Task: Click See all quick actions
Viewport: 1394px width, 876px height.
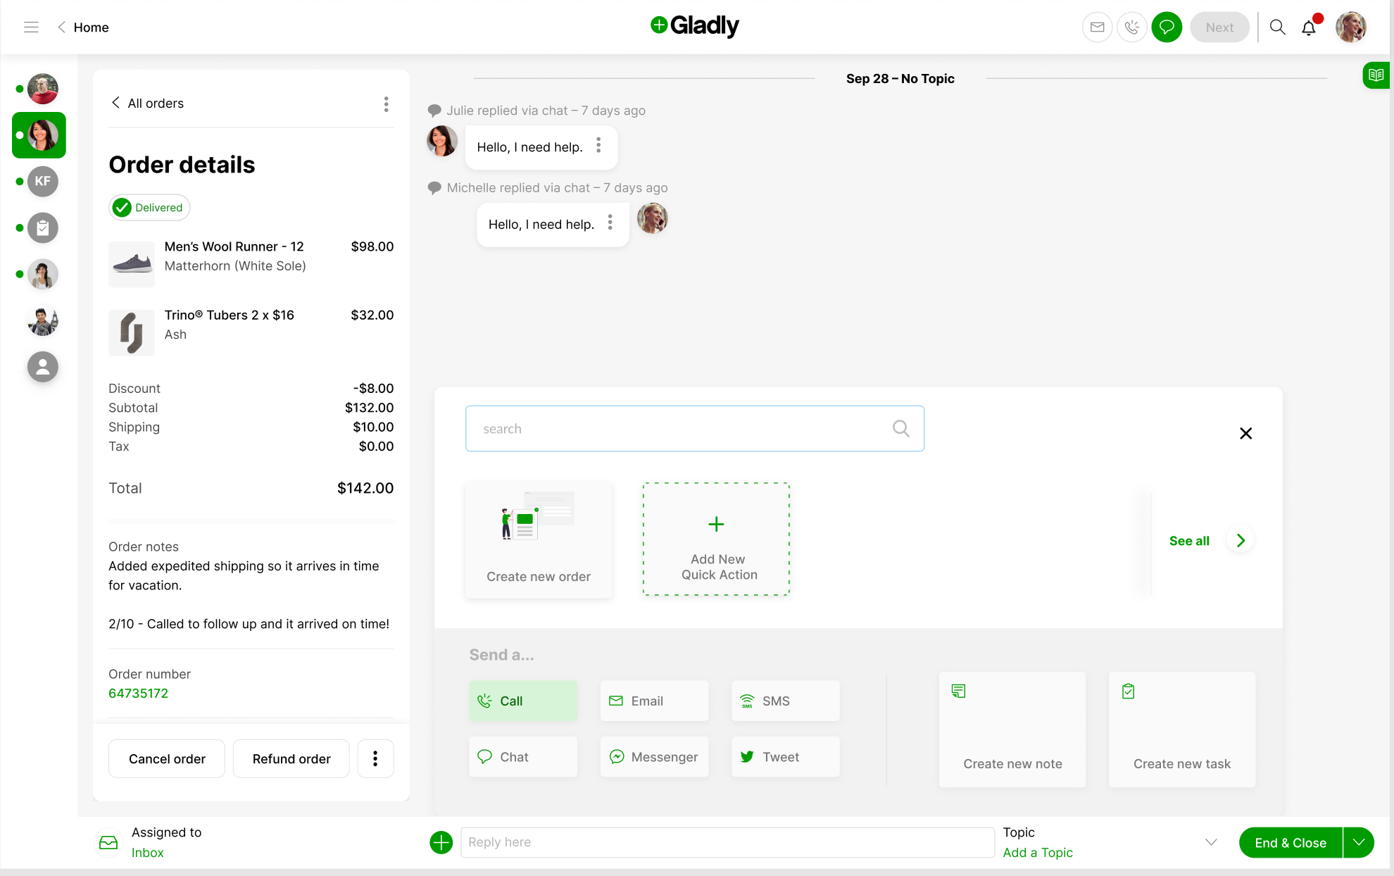Action: [x=1189, y=541]
